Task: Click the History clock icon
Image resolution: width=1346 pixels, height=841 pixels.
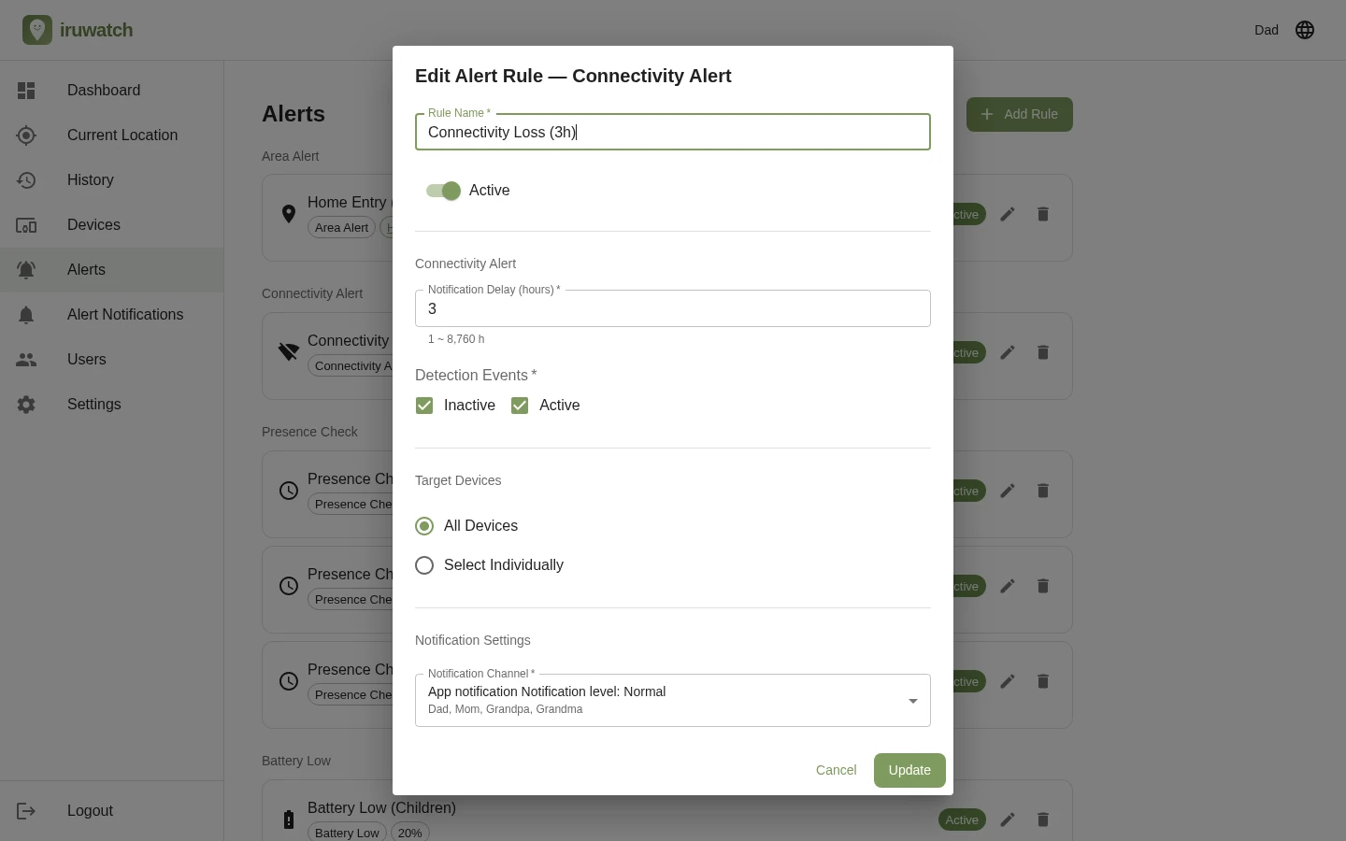Action: pos(26,180)
